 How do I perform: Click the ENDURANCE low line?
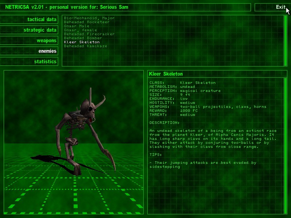[168, 99]
